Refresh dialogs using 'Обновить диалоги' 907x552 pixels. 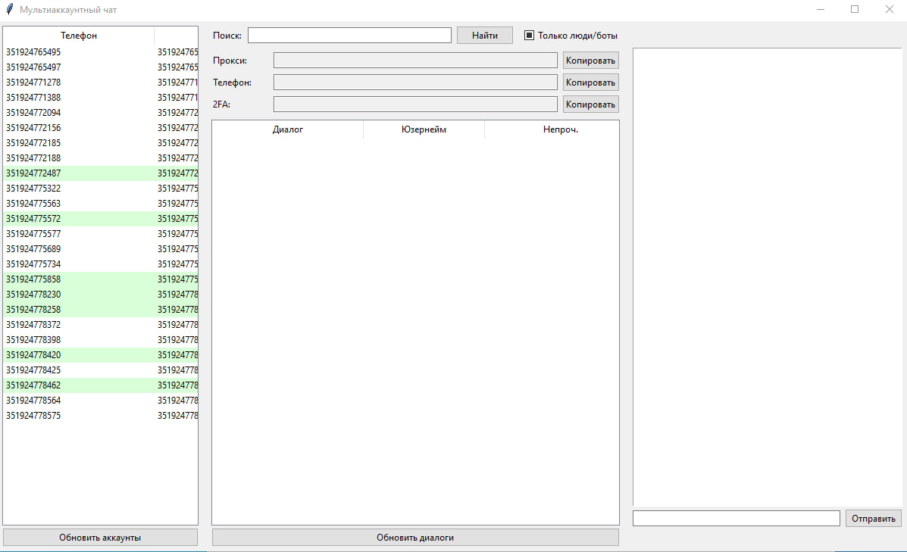pyautogui.click(x=415, y=537)
